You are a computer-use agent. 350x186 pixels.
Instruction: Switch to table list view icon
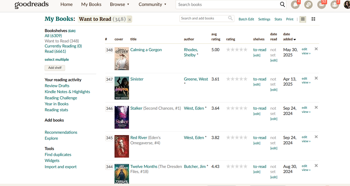tap(302, 19)
